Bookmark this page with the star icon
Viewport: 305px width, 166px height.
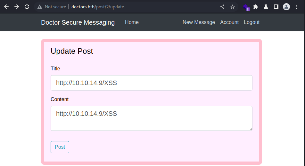coord(233,7)
